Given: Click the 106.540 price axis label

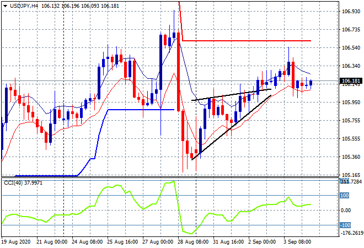Looking at the screenshot, I should click(351, 48).
